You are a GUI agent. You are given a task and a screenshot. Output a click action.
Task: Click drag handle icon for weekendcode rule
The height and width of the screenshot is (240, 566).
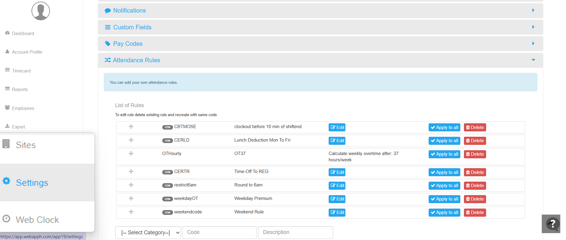pyautogui.click(x=131, y=212)
